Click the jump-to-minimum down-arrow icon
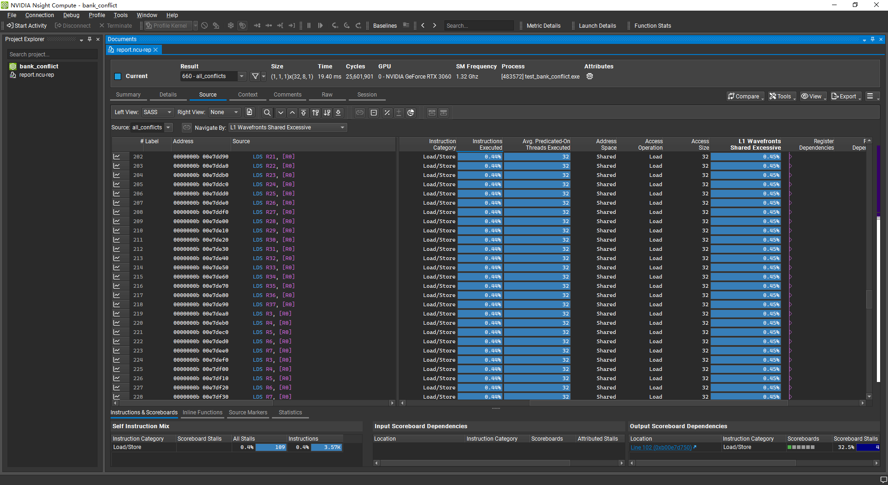The width and height of the screenshot is (888, 485). [339, 113]
